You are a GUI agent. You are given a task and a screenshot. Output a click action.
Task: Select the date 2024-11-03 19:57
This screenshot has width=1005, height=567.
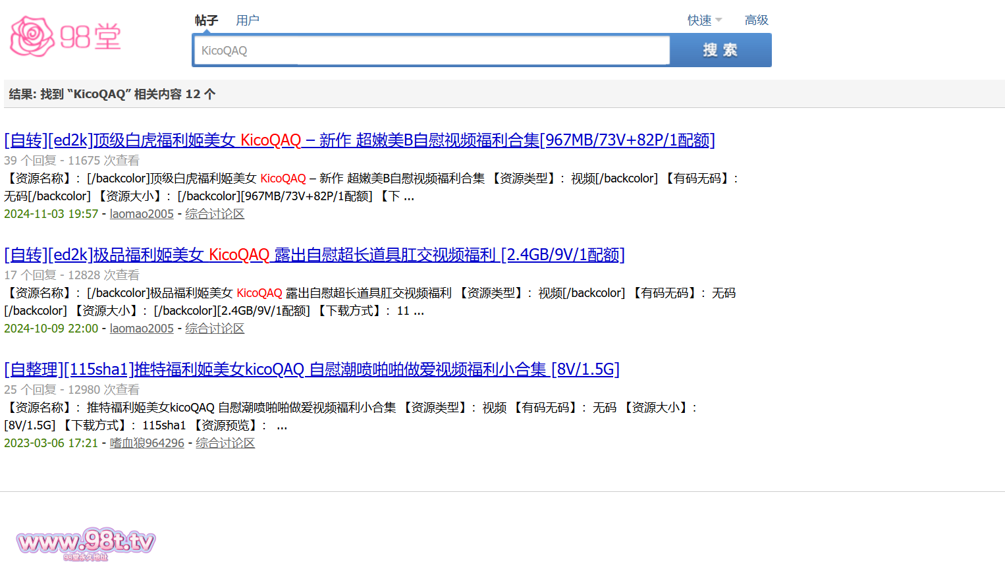coord(51,214)
